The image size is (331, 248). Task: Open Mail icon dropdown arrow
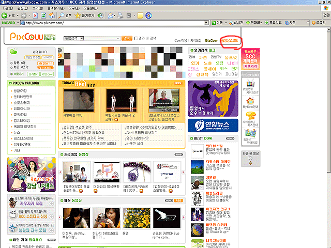point(114,16)
